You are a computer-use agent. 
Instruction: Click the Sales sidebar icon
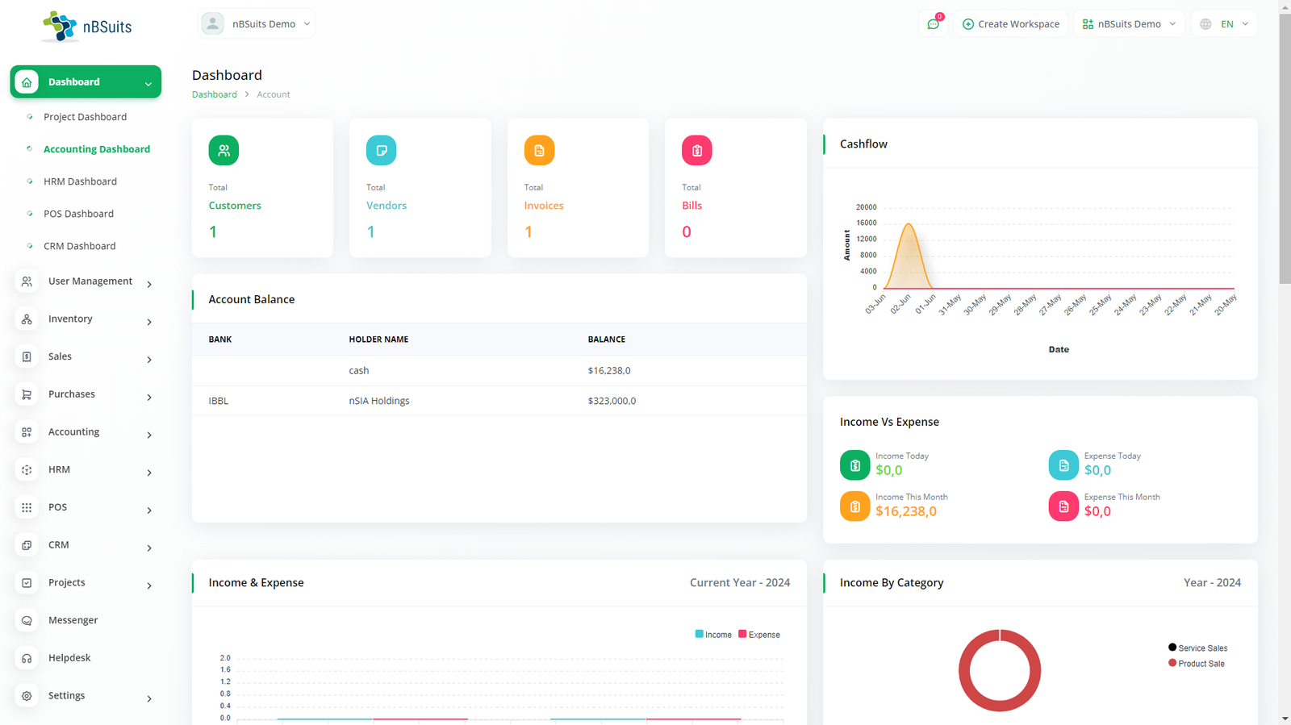point(27,356)
